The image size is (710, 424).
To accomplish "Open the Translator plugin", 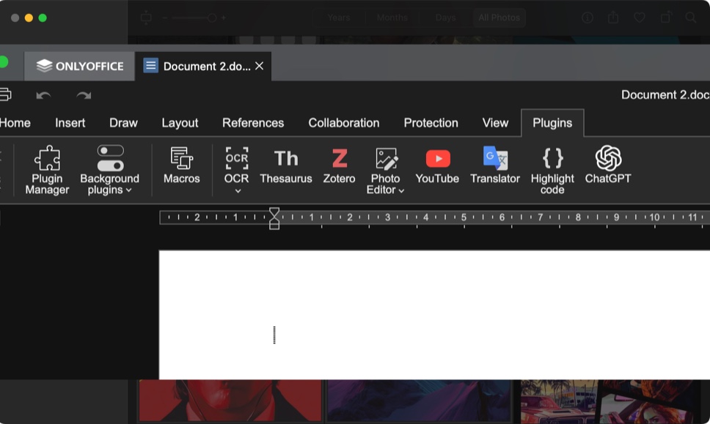I will 495,165.
